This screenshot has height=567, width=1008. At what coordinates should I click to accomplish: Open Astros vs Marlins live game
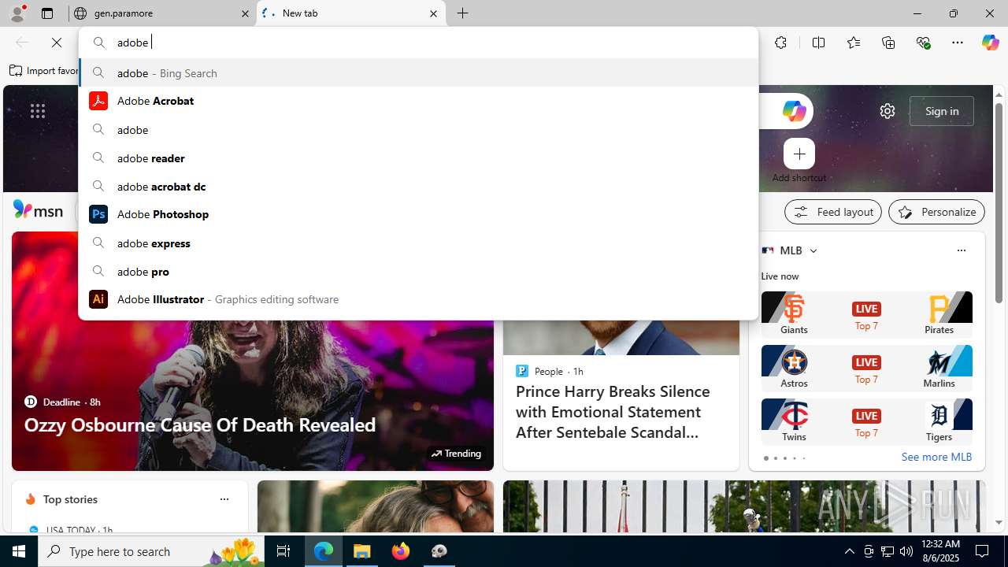tap(866, 368)
